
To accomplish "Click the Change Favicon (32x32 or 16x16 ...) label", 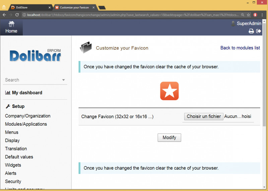I will (118, 117).
